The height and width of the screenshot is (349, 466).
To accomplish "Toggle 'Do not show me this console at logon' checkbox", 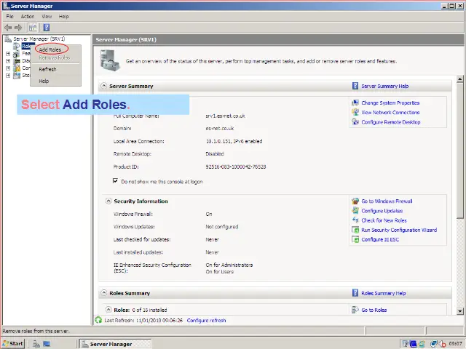I will coord(115,181).
